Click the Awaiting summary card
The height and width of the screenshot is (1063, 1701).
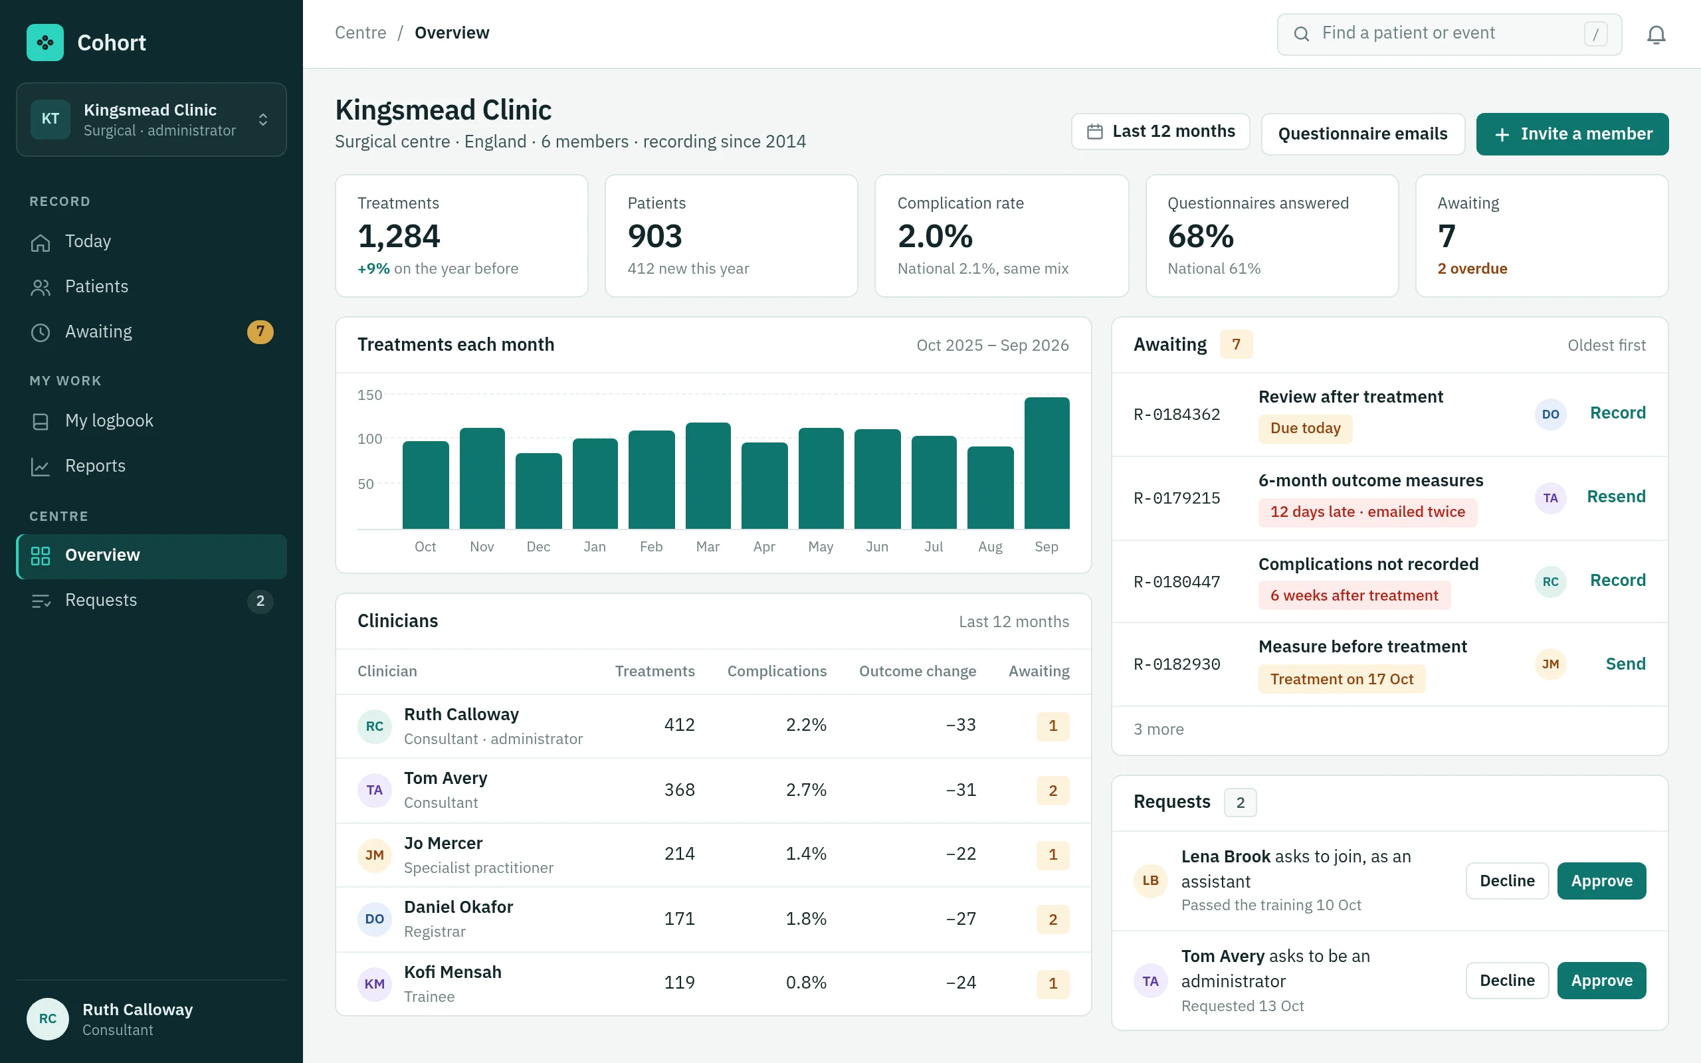1542,237
